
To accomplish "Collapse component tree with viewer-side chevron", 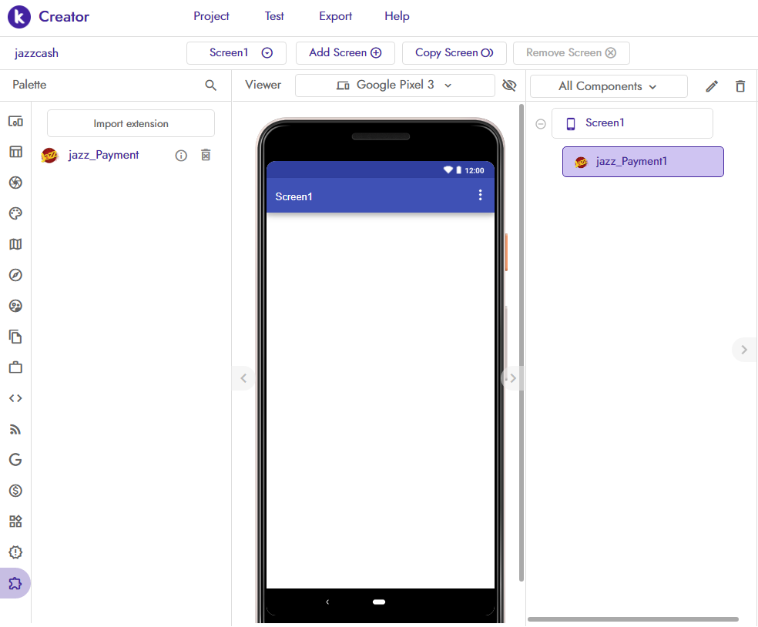I will pos(512,378).
